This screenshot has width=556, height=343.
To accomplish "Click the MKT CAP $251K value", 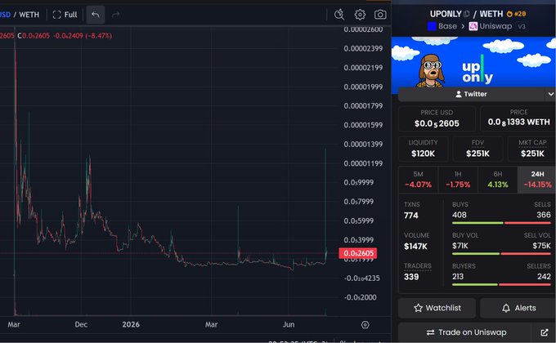I will point(532,154).
